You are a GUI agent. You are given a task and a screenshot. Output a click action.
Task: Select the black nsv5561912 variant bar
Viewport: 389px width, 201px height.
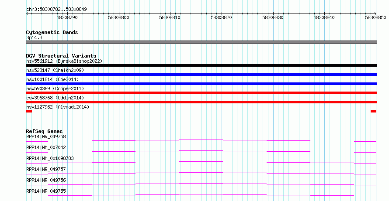[201, 65]
